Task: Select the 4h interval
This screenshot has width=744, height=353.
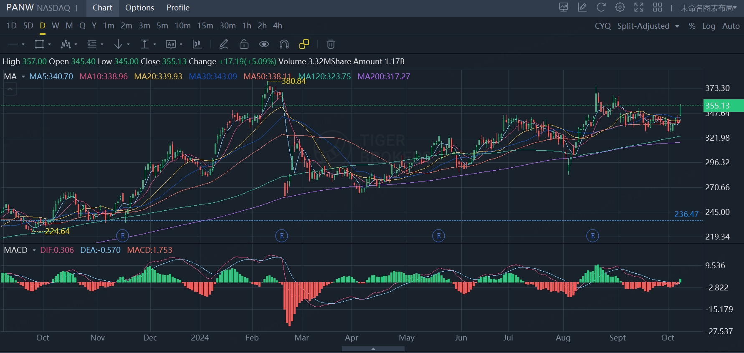Action: pos(278,26)
